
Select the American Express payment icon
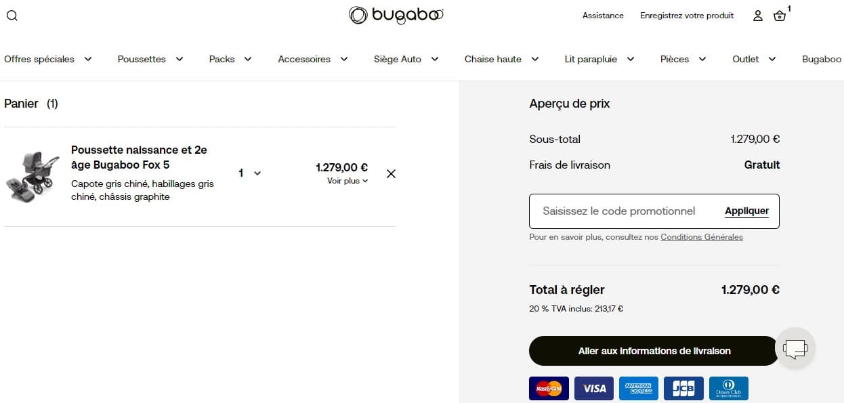[639, 388]
